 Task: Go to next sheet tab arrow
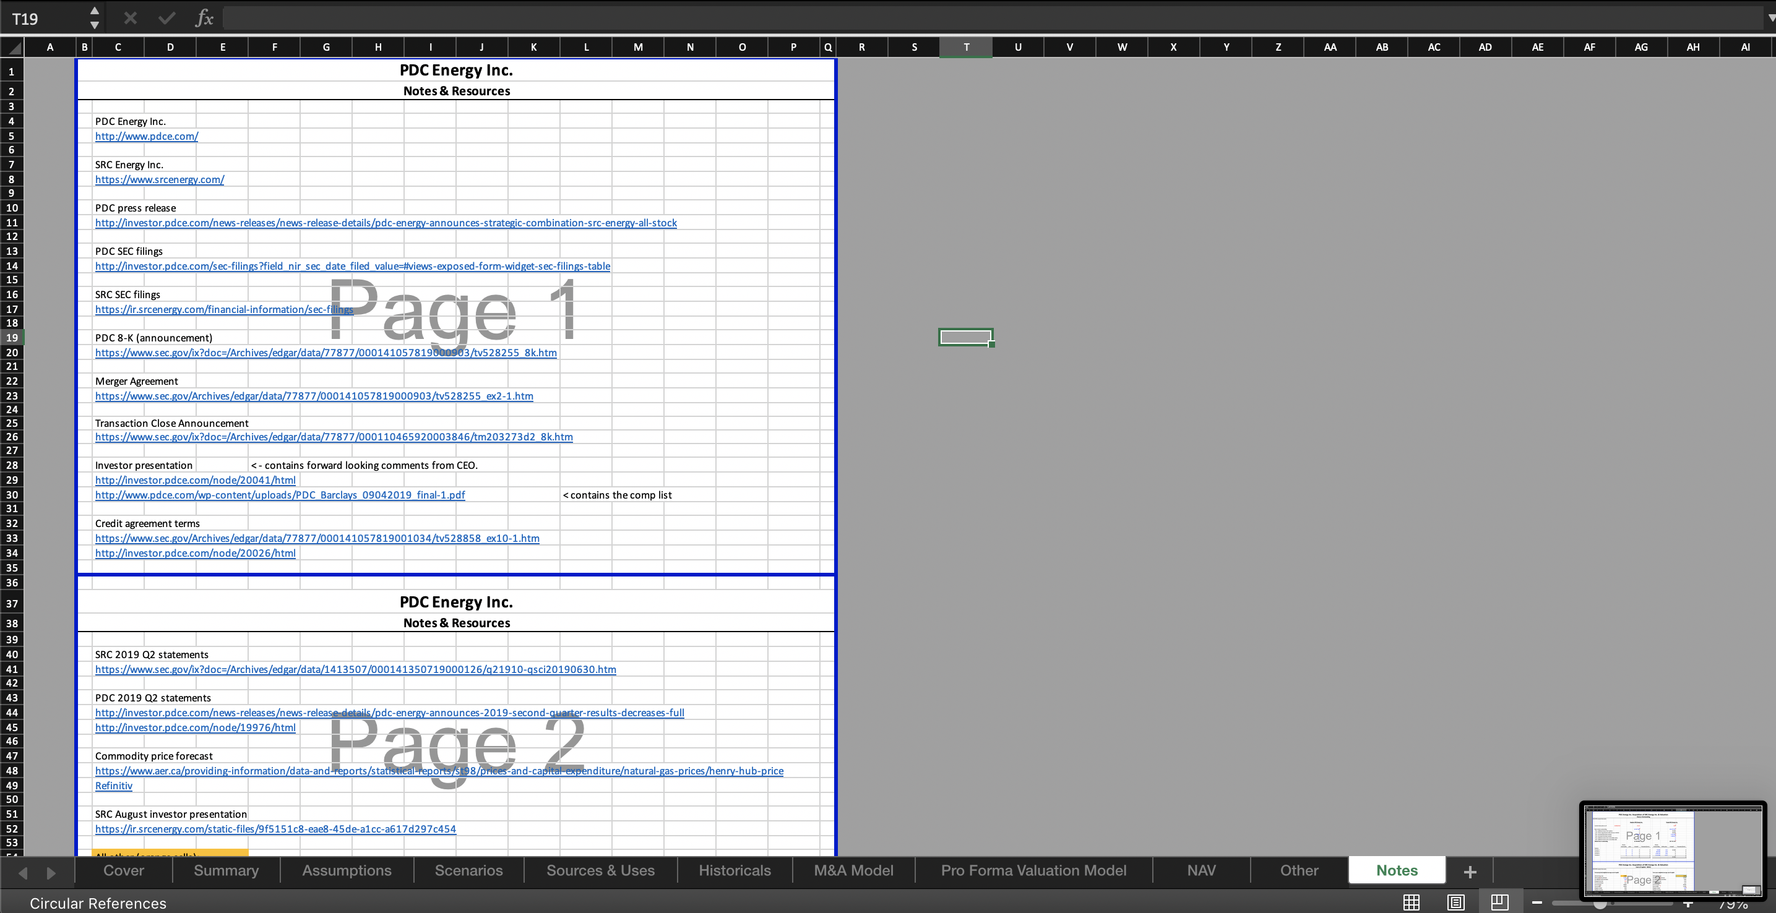point(51,872)
